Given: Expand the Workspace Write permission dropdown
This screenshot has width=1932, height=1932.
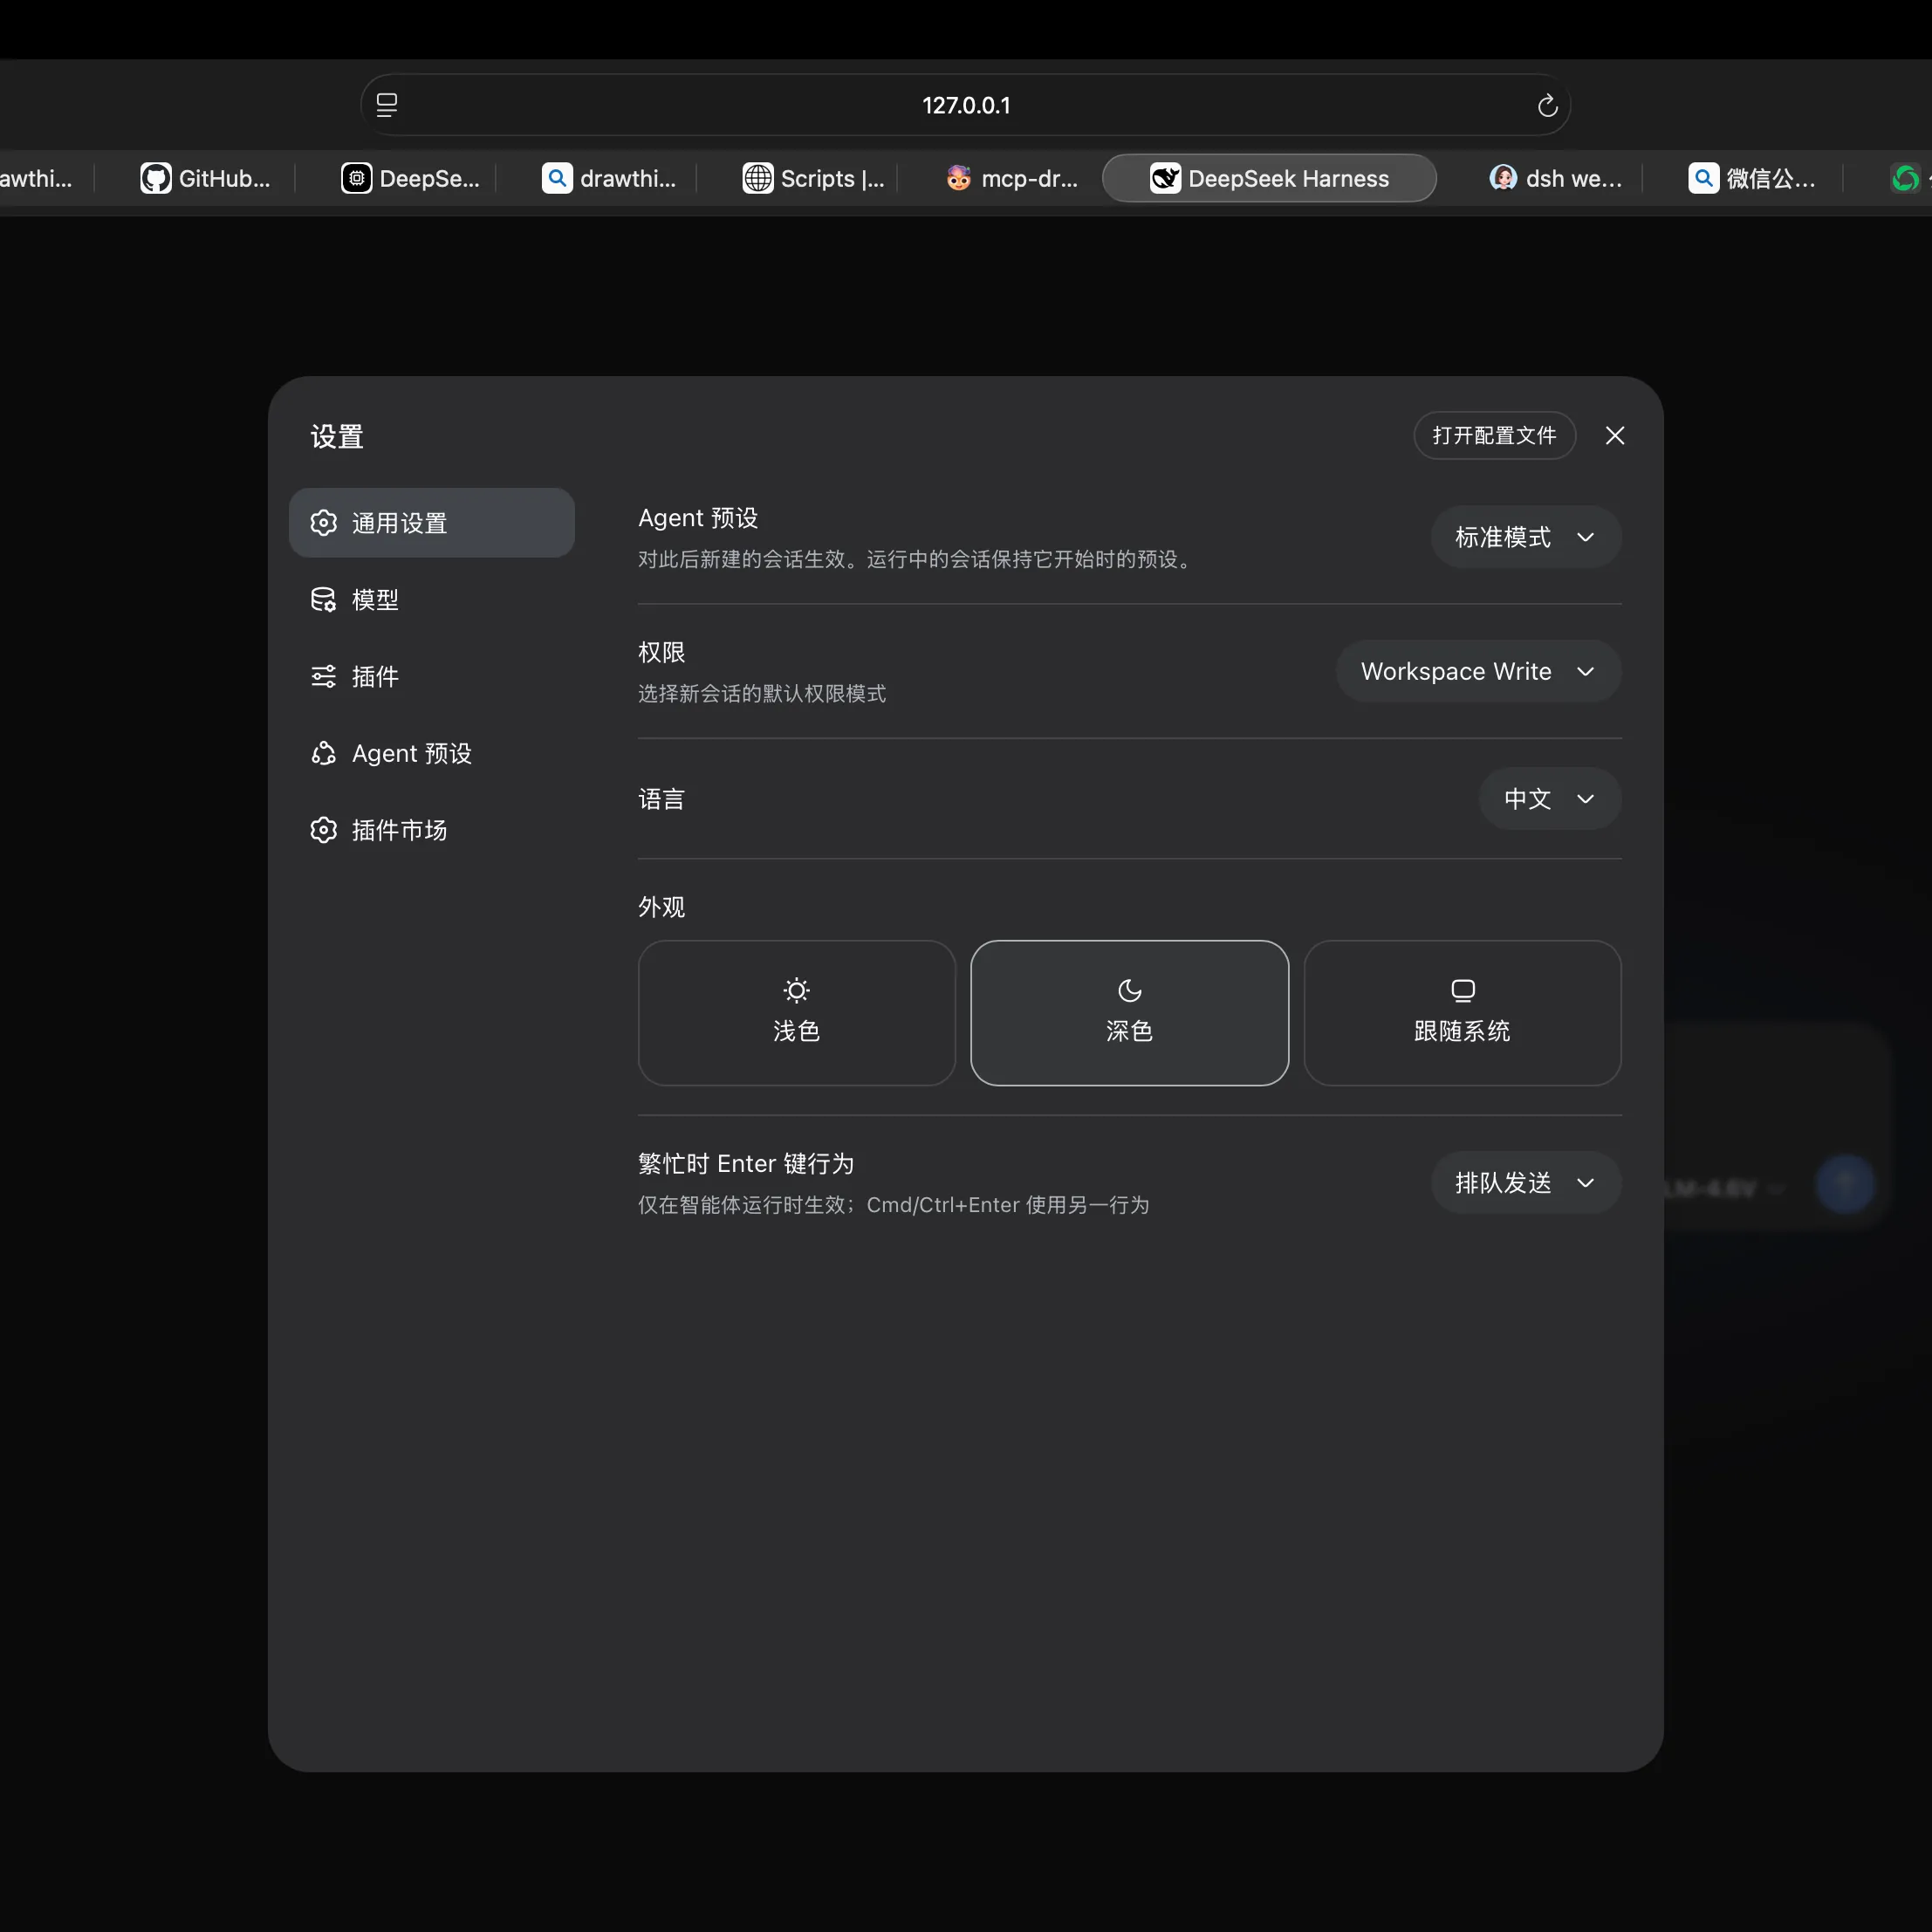Looking at the screenshot, I should [1478, 671].
